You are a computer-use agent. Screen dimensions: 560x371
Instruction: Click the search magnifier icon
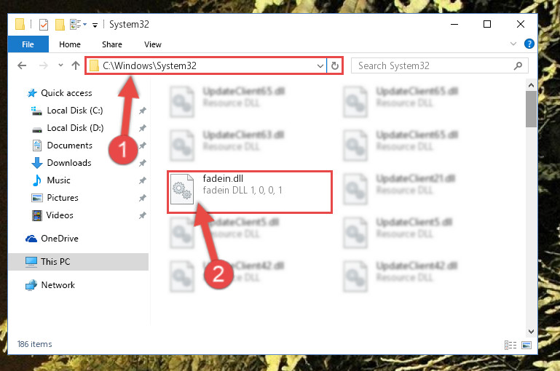click(518, 66)
